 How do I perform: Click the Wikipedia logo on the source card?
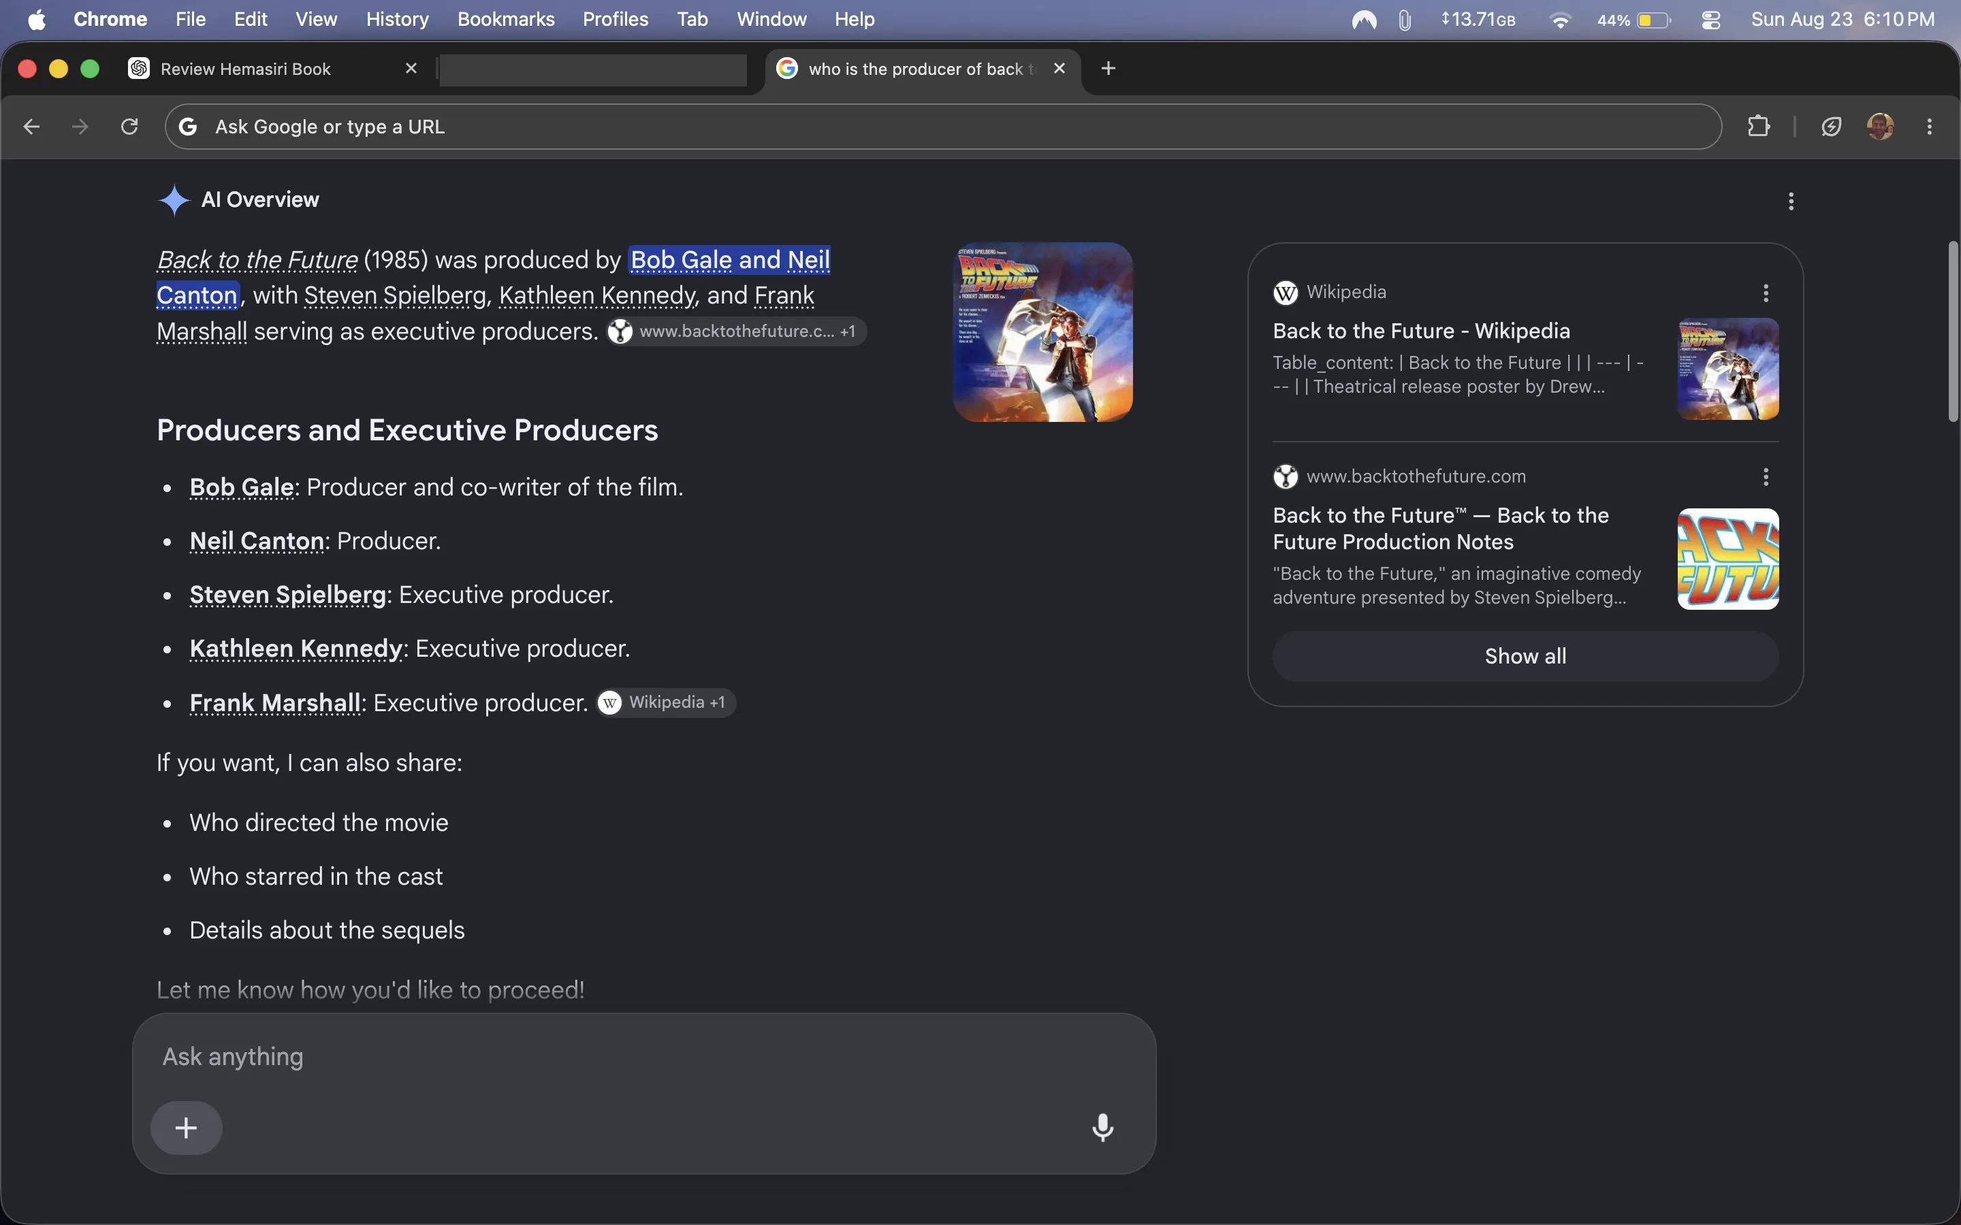click(1285, 293)
